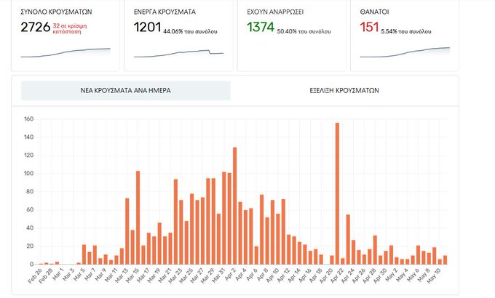Click the tallest bar for Apr 21
This screenshot has width=495, height=298.
(x=337, y=193)
